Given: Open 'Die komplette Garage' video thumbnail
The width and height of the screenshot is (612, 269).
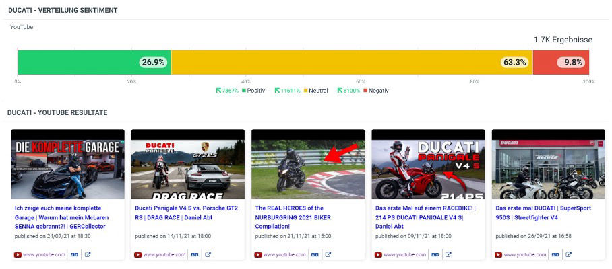Looking at the screenshot, I should (x=68, y=164).
